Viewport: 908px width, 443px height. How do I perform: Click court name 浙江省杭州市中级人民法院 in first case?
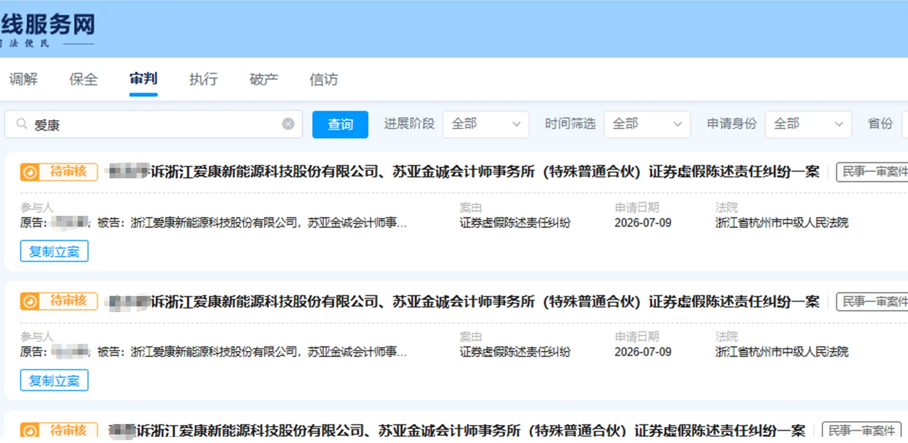click(781, 222)
